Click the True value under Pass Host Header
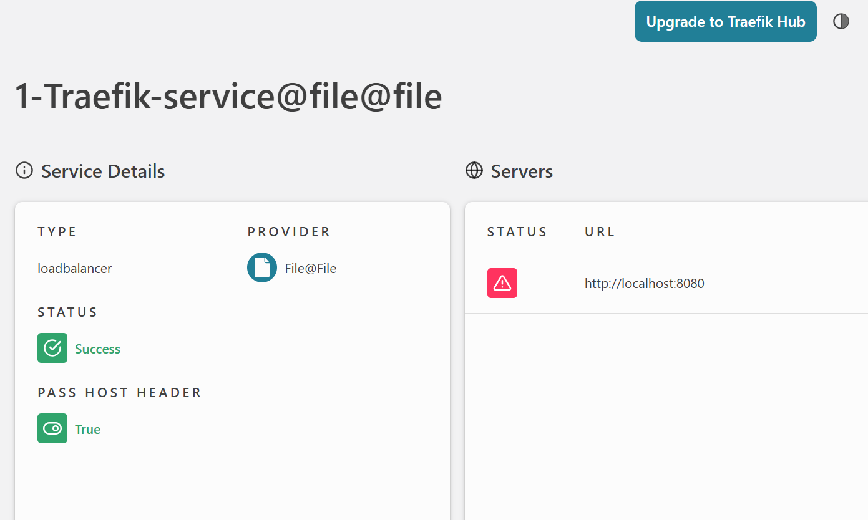The width and height of the screenshot is (868, 520). tap(87, 430)
